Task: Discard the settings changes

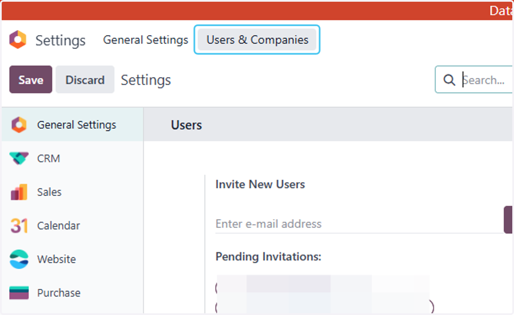Action: [85, 80]
